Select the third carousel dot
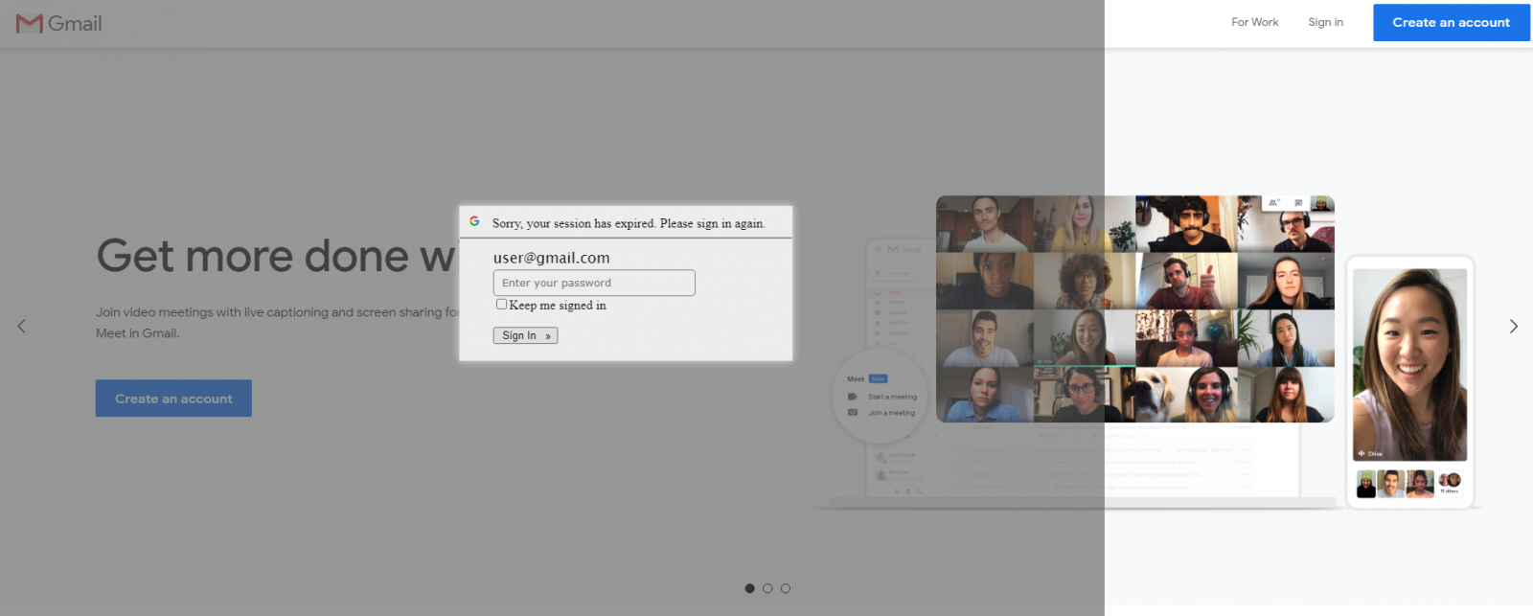Viewport: 1533px width, 616px height. click(786, 588)
